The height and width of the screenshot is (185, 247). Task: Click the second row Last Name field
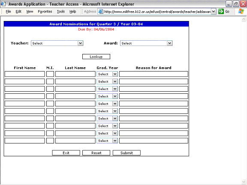coord(75,81)
